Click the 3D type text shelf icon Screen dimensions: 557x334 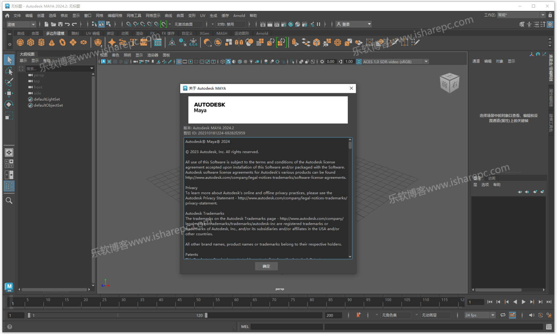click(133, 42)
